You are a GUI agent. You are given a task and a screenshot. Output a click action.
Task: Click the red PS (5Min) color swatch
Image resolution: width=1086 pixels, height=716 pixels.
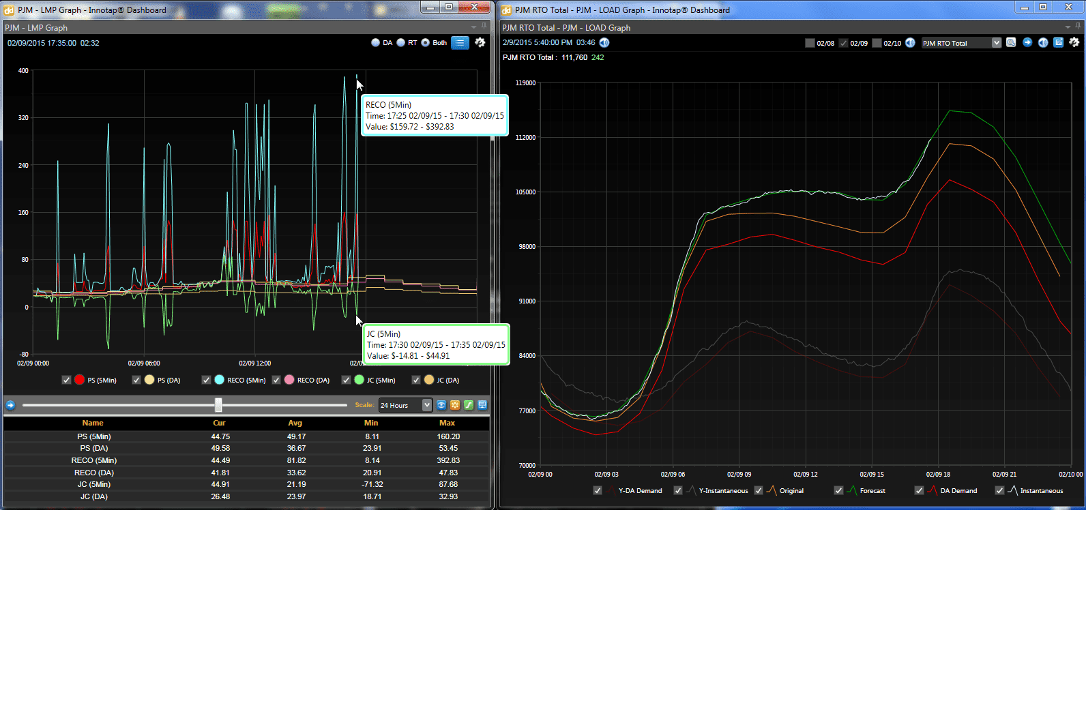coord(80,380)
